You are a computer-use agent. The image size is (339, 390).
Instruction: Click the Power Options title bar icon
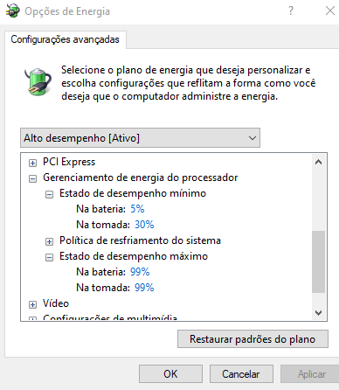pos(13,11)
